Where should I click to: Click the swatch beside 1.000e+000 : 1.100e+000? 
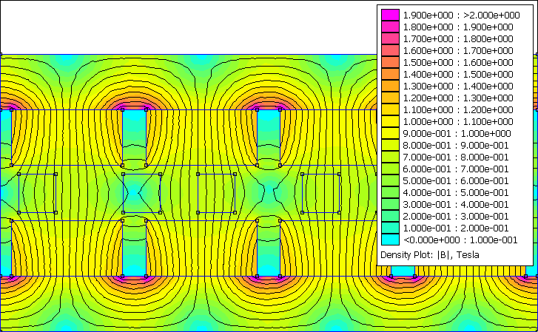[x=390, y=121]
